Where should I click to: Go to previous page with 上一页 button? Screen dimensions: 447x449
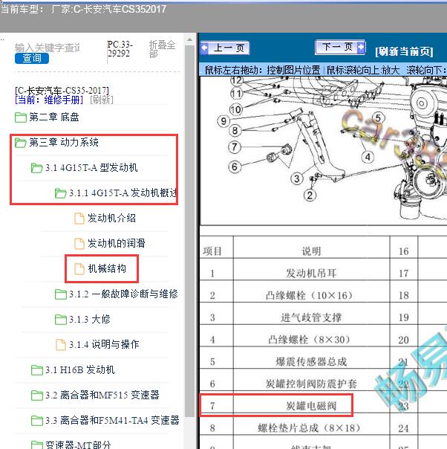point(225,48)
